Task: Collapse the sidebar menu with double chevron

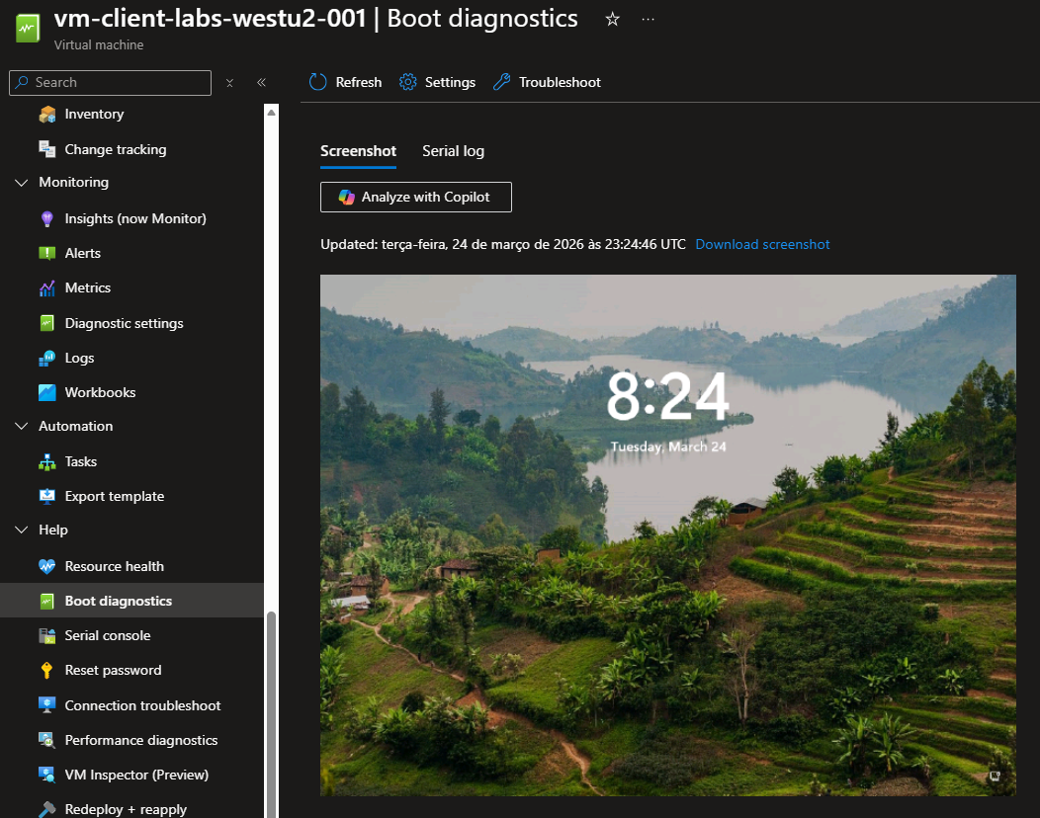Action: pyautogui.click(x=261, y=83)
